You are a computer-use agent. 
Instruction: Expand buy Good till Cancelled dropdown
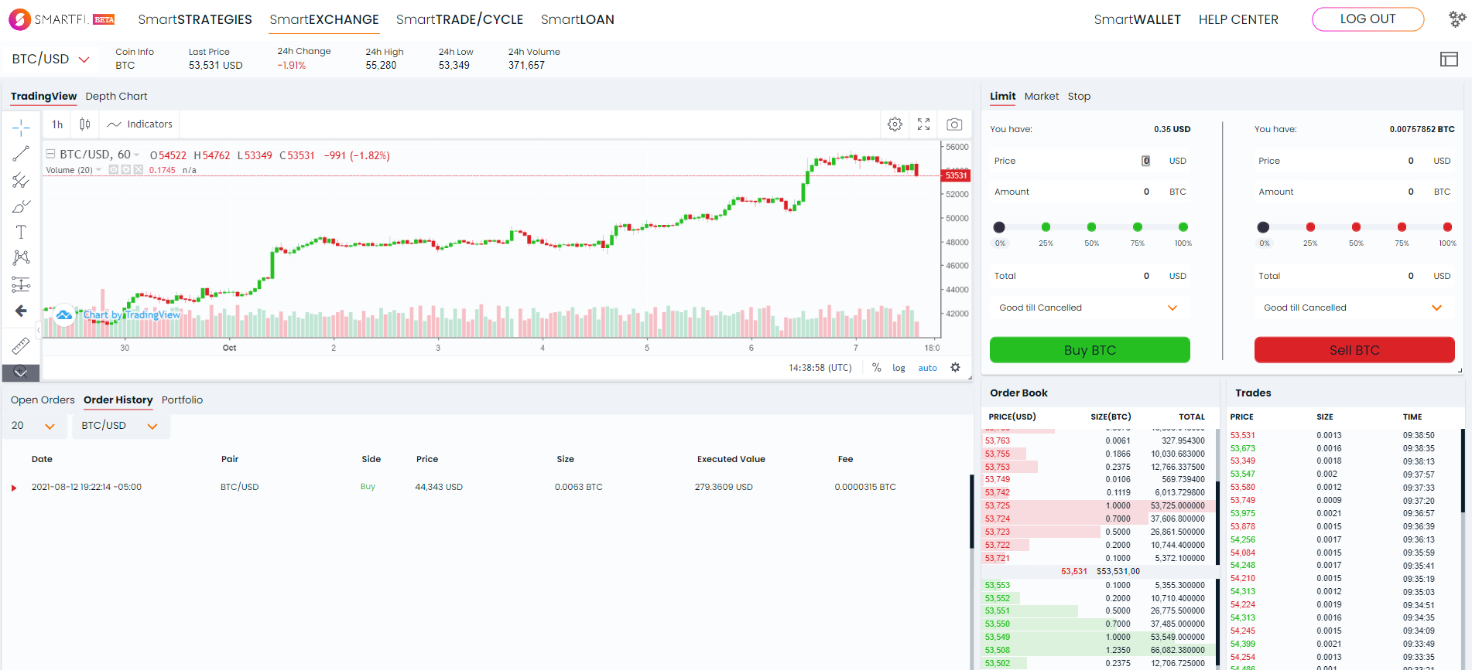(x=1089, y=308)
